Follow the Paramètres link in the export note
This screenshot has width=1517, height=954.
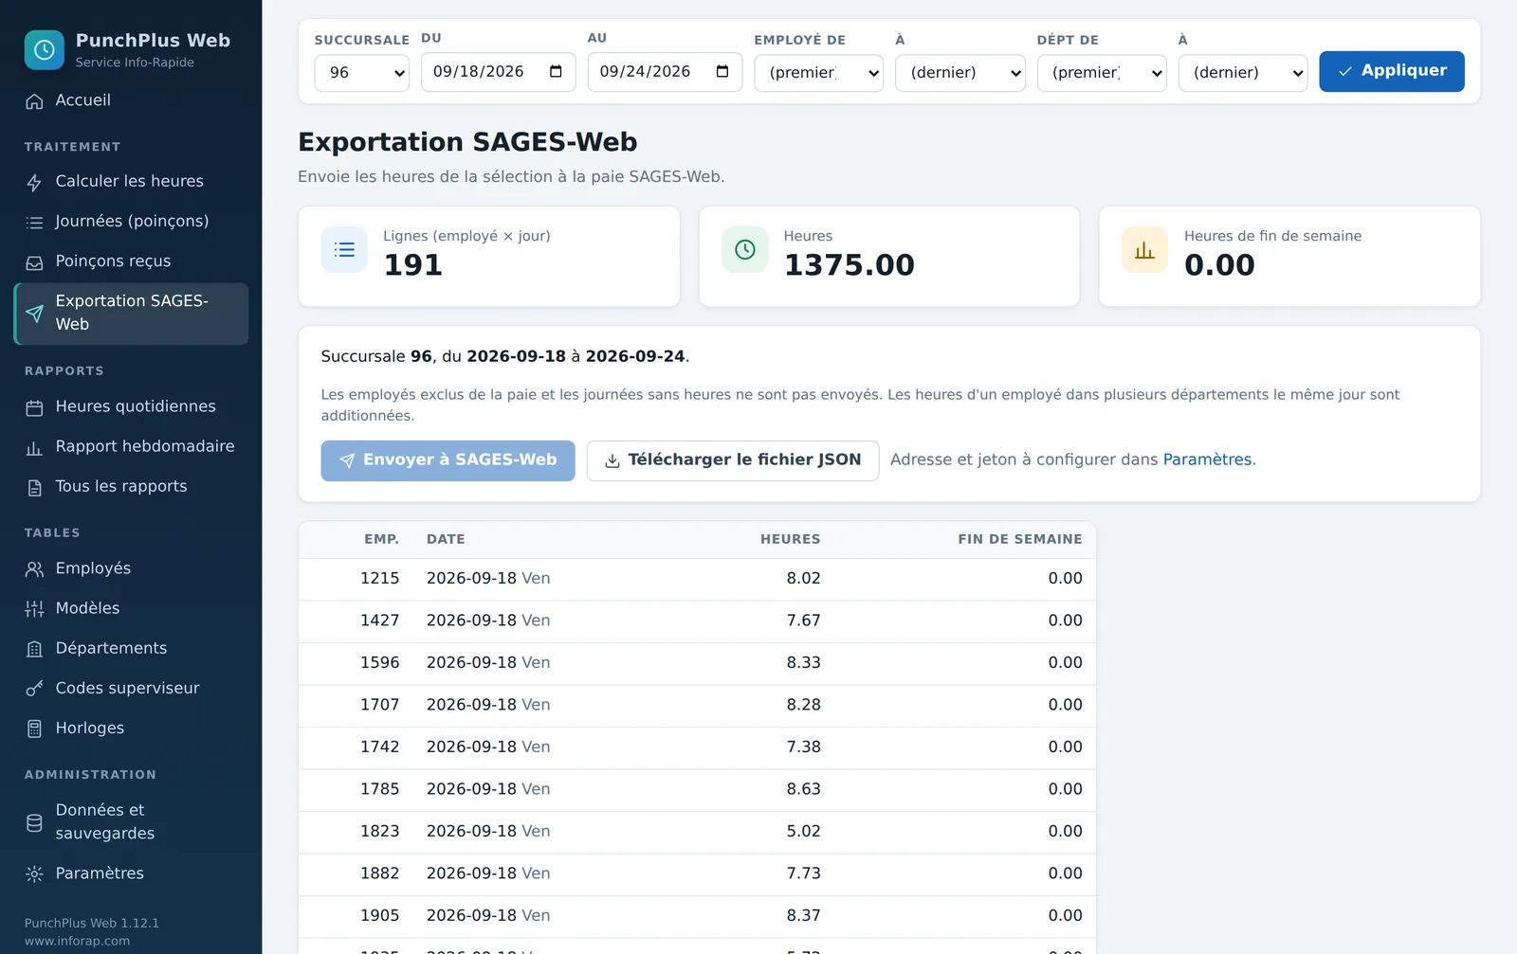1207,459
